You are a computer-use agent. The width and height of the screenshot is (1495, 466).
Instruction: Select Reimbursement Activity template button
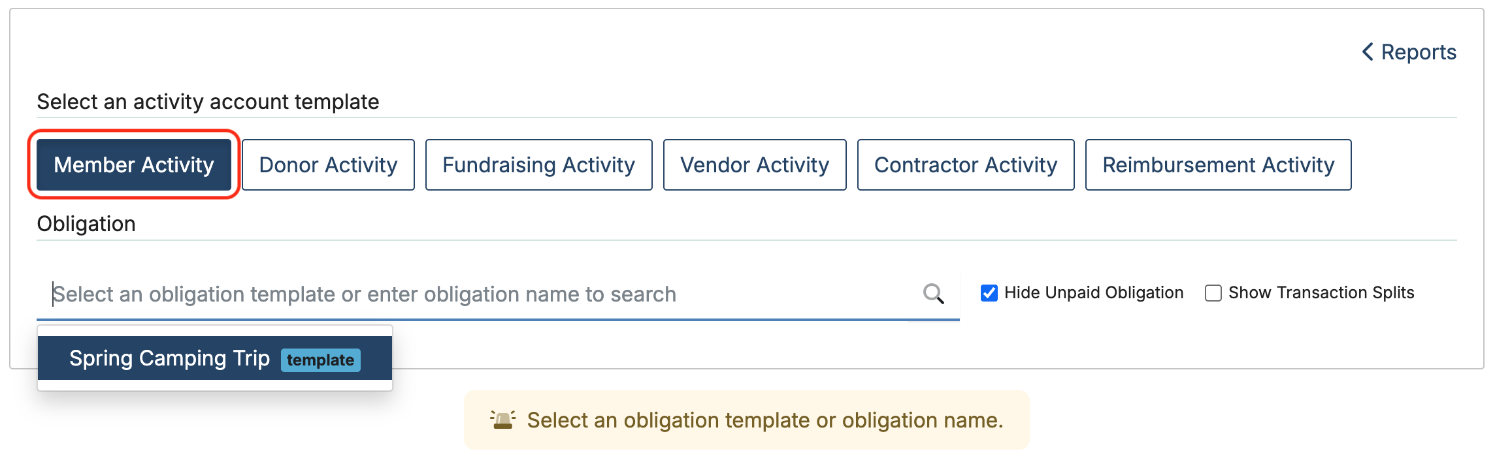[1218, 165]
